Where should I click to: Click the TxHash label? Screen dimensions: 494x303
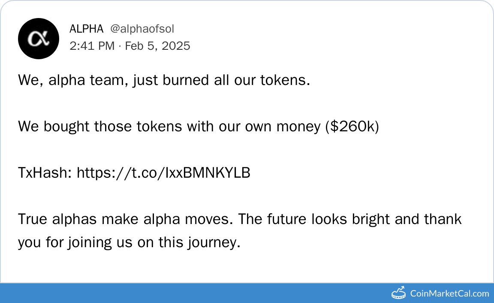click(x=45, y=173)
